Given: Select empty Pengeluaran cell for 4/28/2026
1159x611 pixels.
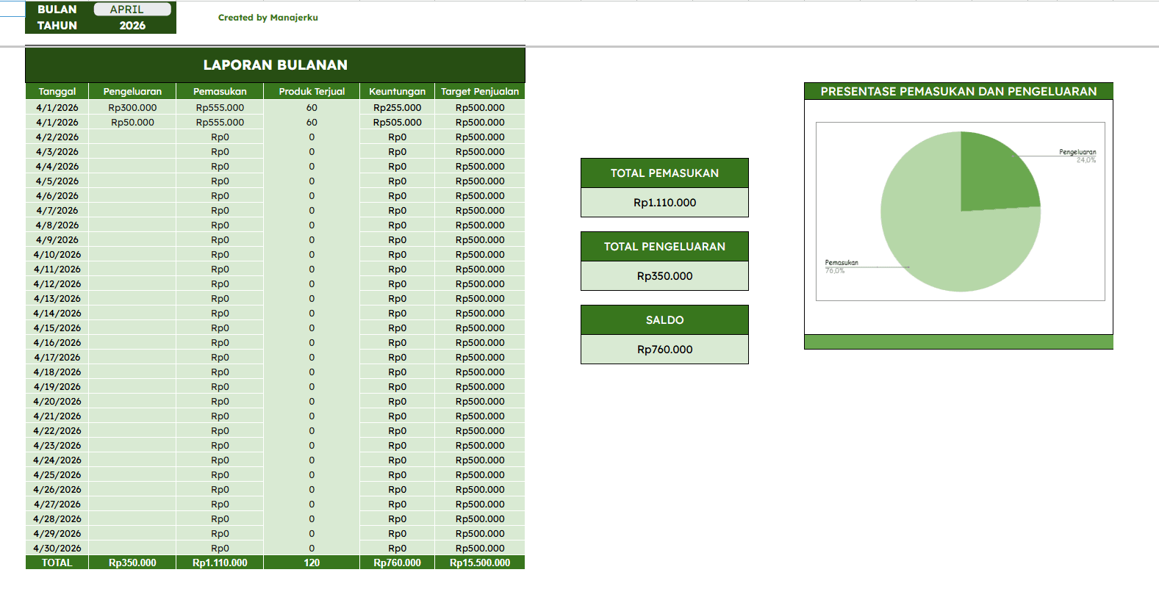Looking at the screenshot, I should point(132,519).
